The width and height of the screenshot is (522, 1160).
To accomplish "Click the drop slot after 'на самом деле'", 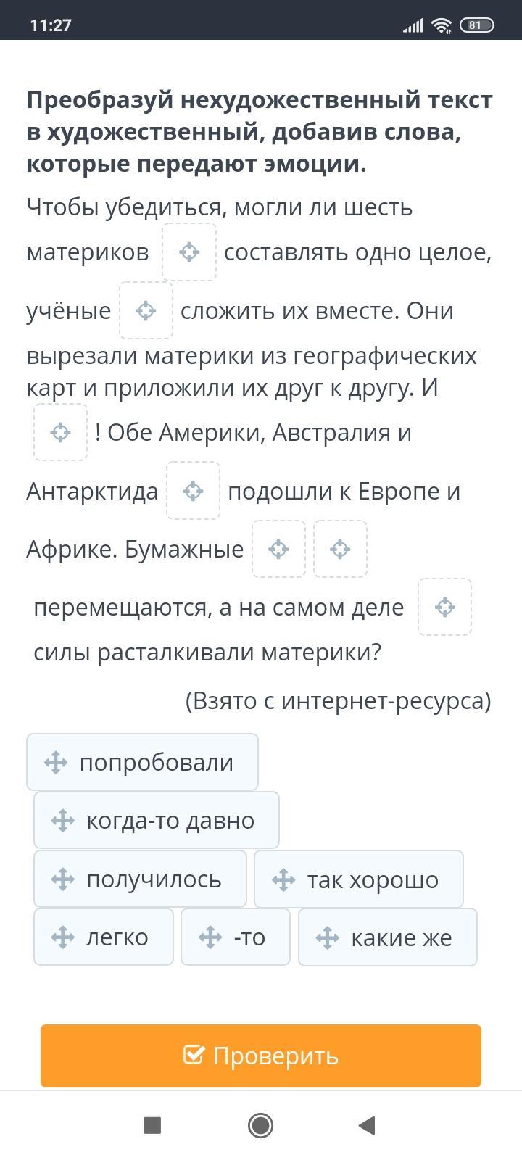I will point(444,607).
